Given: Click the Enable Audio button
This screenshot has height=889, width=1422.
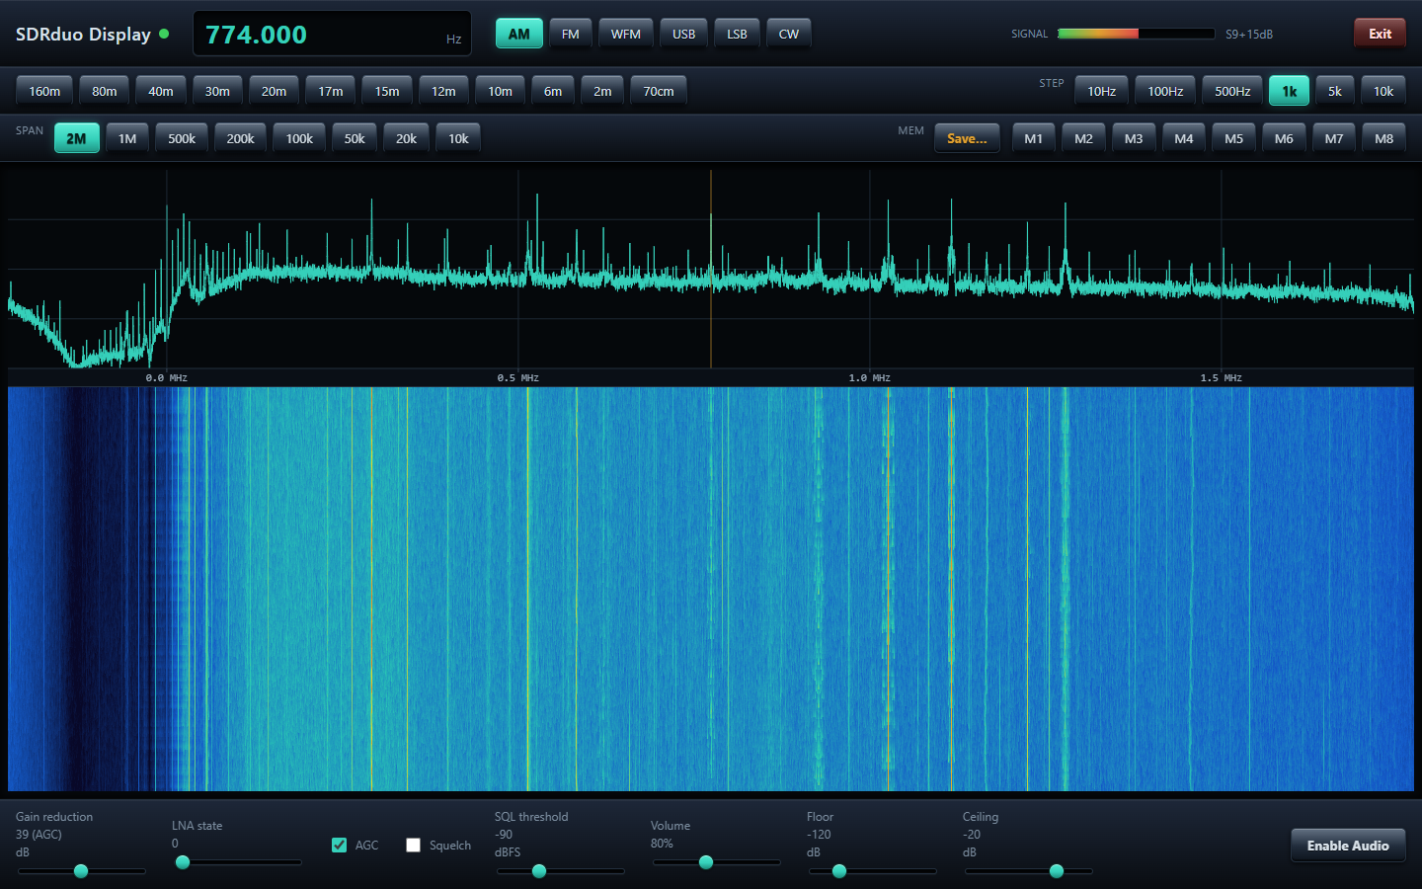Looking at the screenshot, I should coord(1348,846).
